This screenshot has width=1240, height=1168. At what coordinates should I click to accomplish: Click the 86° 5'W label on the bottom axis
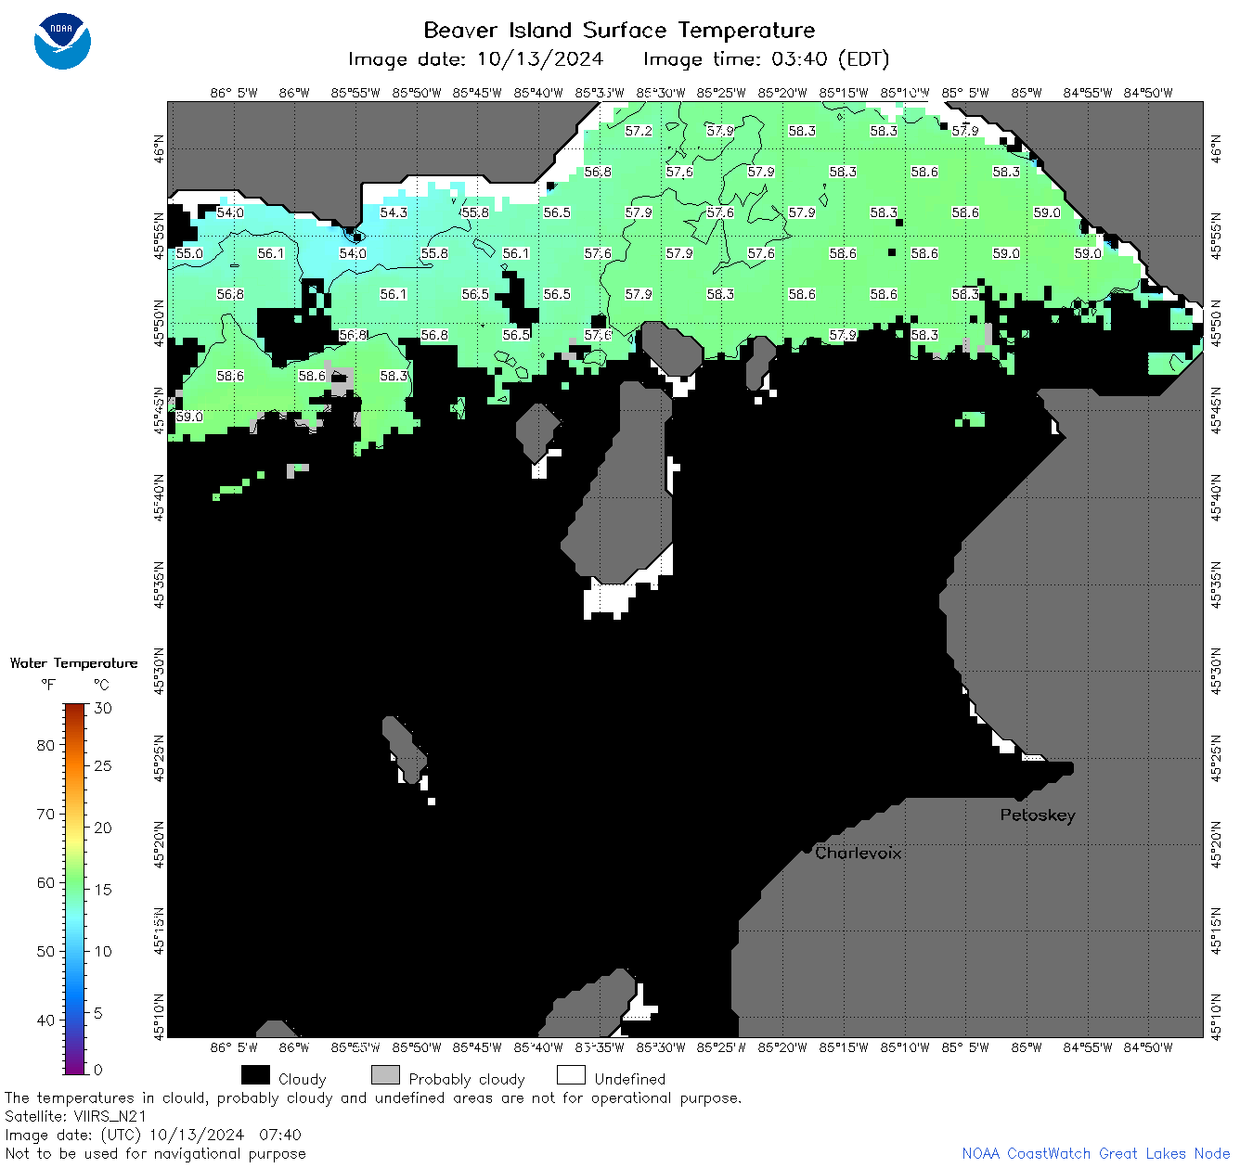(x=233, y=1047)
